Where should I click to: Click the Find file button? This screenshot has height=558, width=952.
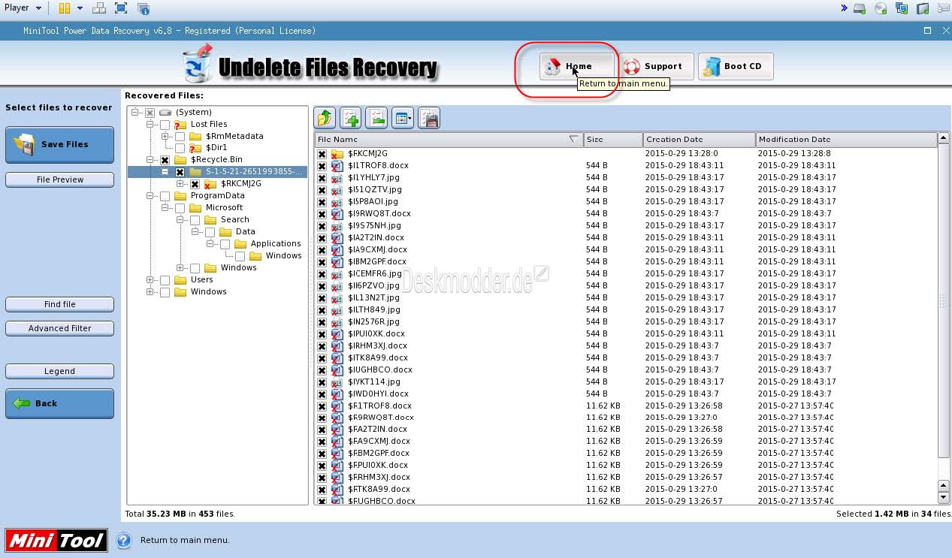[x=59, y=304]
